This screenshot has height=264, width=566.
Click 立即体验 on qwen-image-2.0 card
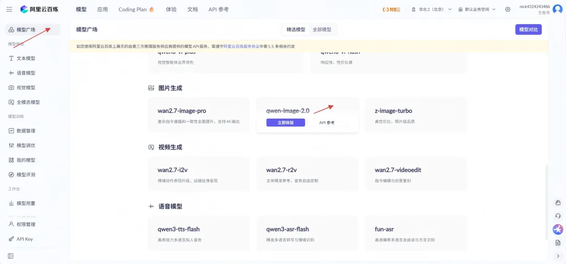286,123
